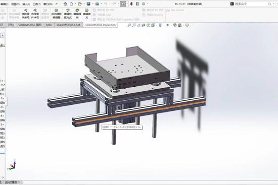Open the MBD ribbon tab
This screenshot has width=278, height=185.
pyautogui.click(x=49, y=25)
